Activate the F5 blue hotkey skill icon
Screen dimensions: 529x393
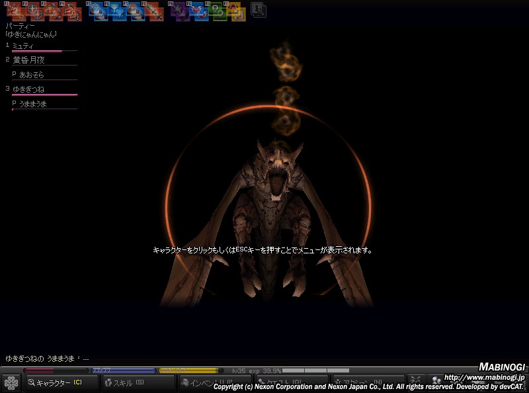pyautogui.click(x=99, y=11)
